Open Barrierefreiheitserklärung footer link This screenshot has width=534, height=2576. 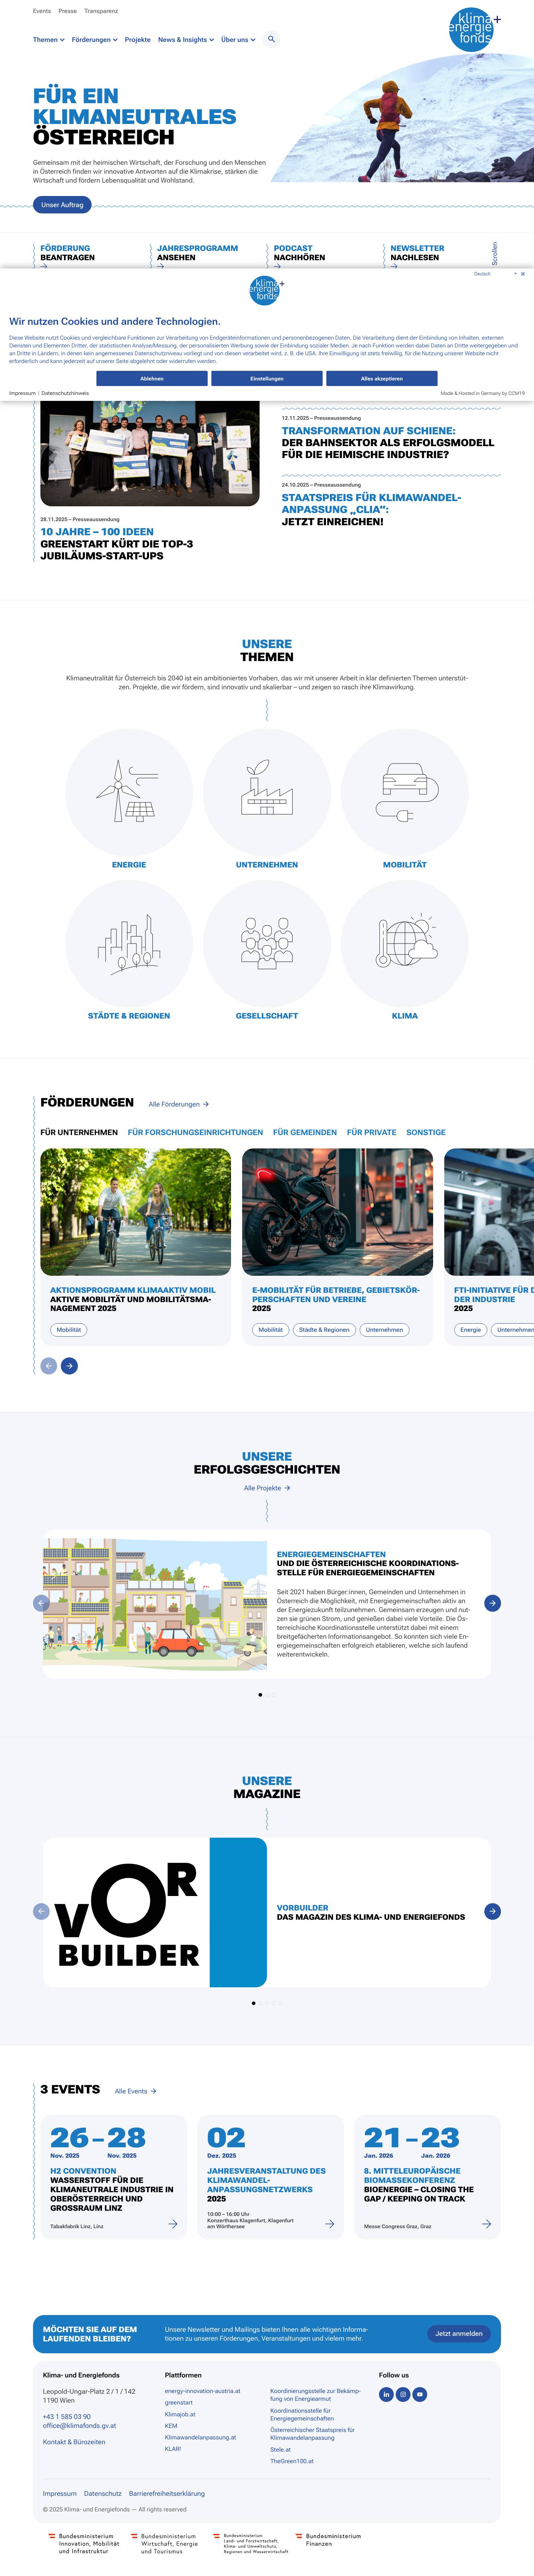[x=167, y=2493]
